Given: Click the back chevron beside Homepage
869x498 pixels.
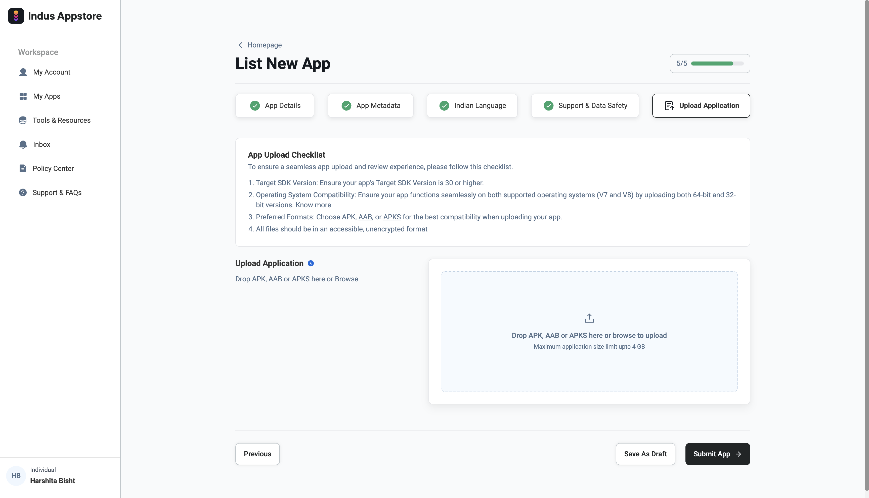Looking at the screenshot, I should coord(240,45).
